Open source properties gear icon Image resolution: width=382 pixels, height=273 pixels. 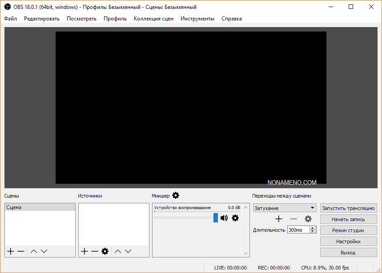(x=105, y=251)
